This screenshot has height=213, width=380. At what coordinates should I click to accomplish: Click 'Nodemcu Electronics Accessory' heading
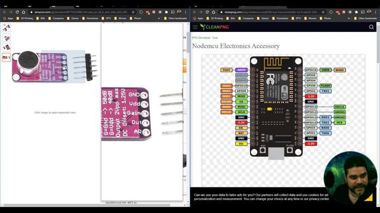click(236, 46)
